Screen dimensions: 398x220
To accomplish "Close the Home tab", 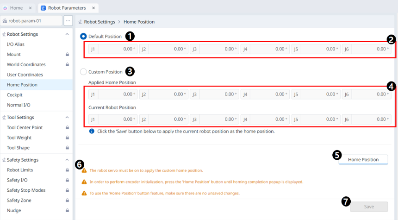I will (x=30, y=8).
